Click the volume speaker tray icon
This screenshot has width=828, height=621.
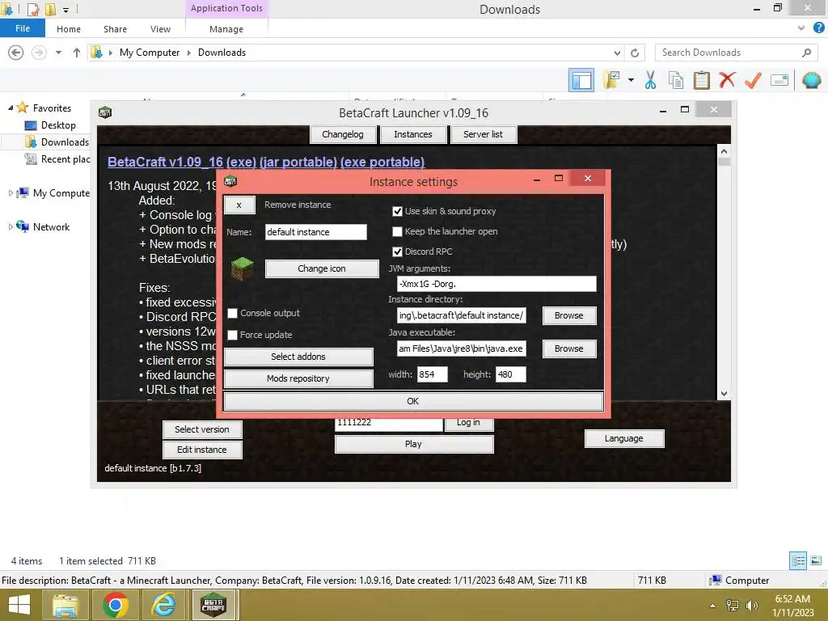(x=751, y=605)
